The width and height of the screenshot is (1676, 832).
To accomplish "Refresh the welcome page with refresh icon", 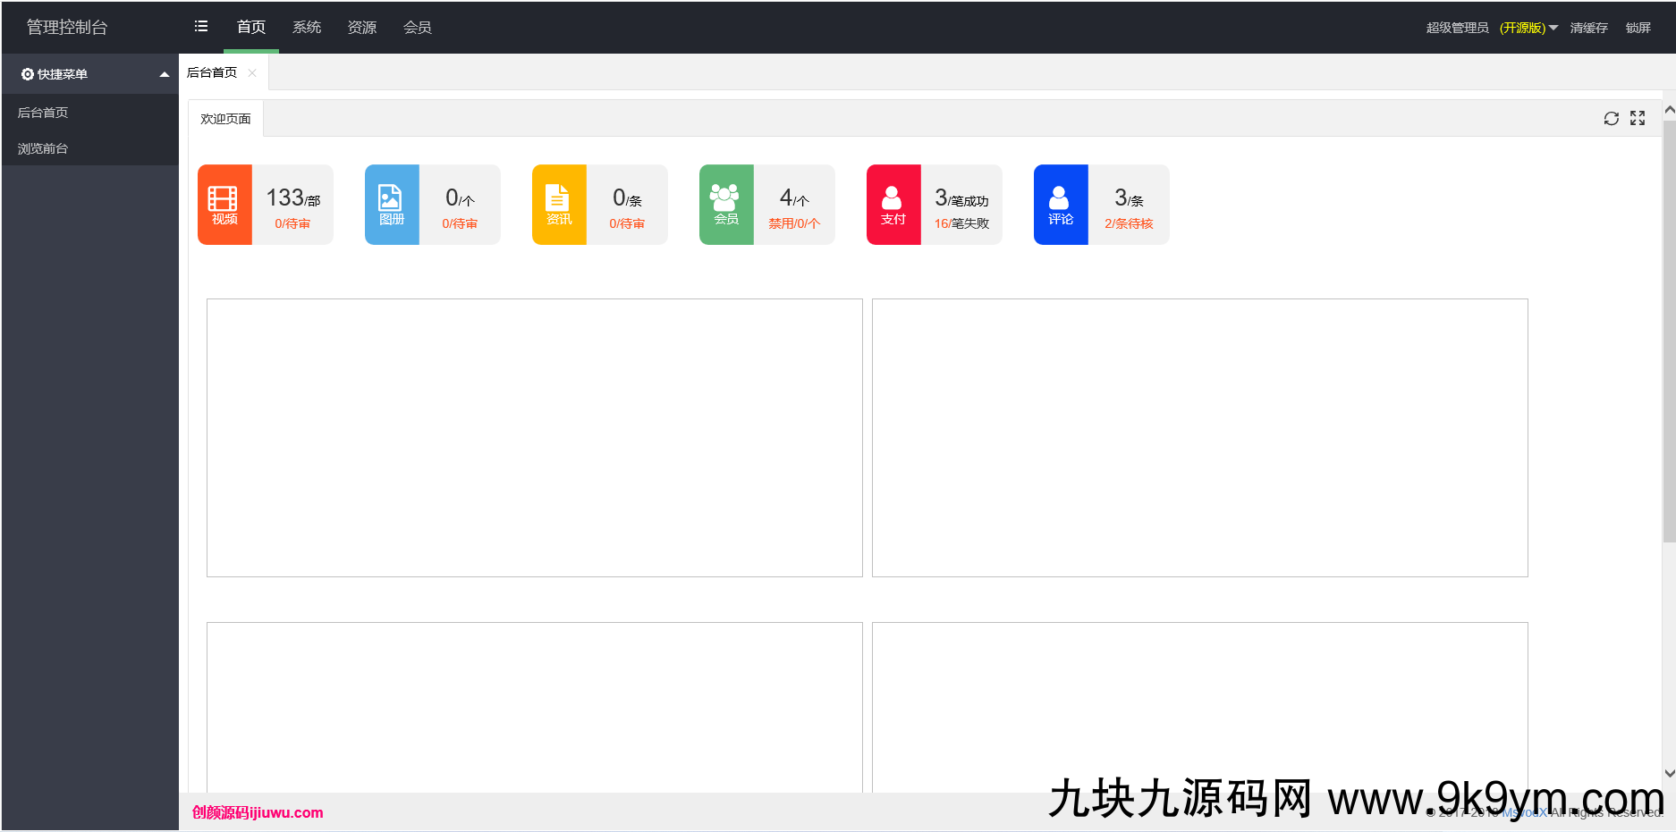I will tap(1612, 118).
